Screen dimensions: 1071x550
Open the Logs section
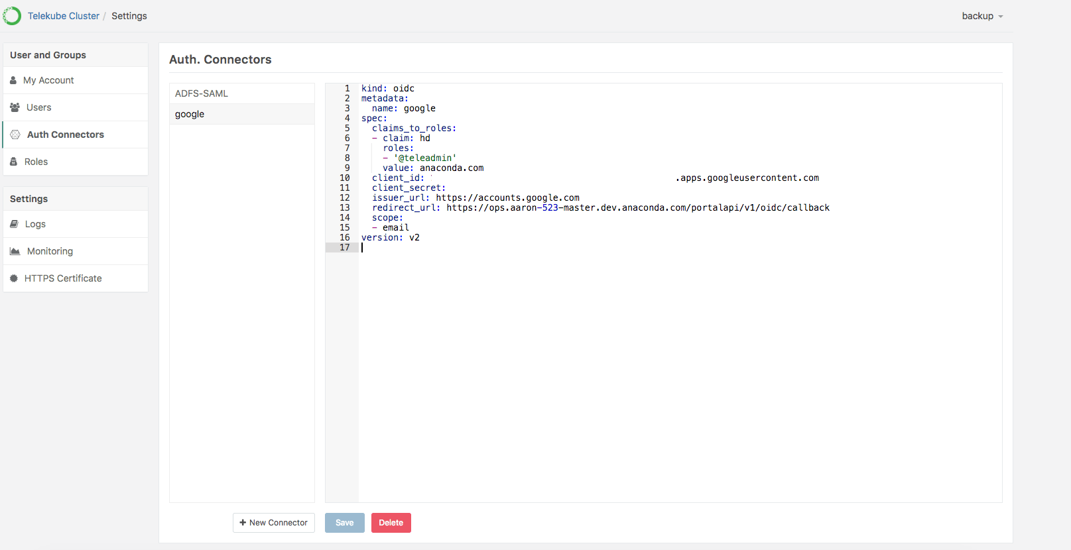click(x=76, y=224)
